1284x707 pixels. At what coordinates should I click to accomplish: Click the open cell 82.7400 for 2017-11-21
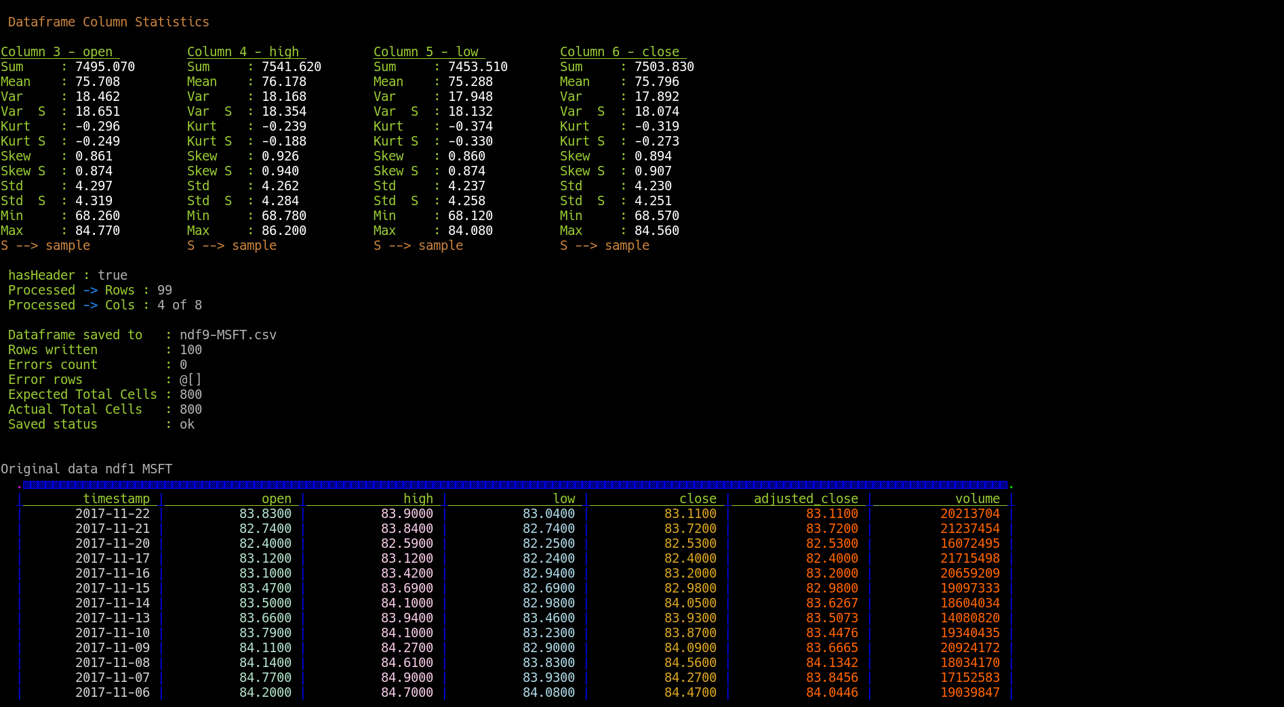click(266, 528)
